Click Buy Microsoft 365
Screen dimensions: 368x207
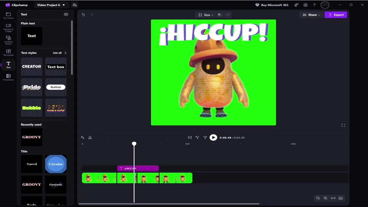click(272, 5)
